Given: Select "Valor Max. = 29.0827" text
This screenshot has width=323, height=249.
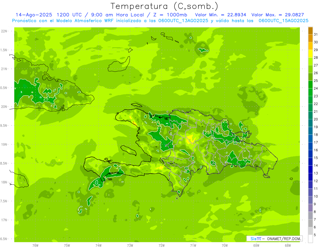Looking at the screenshot, I should click(278, 15).
